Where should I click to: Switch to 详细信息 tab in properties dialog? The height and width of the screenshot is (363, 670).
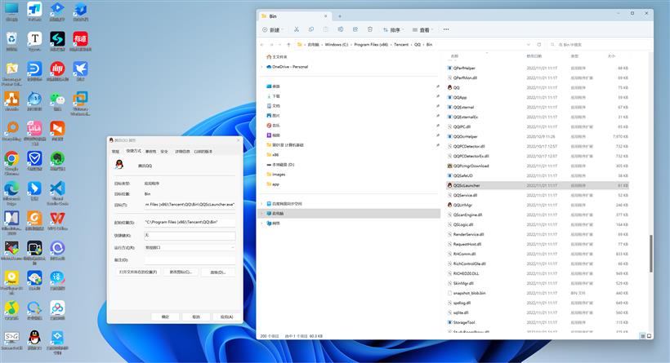tap(182, 152)
